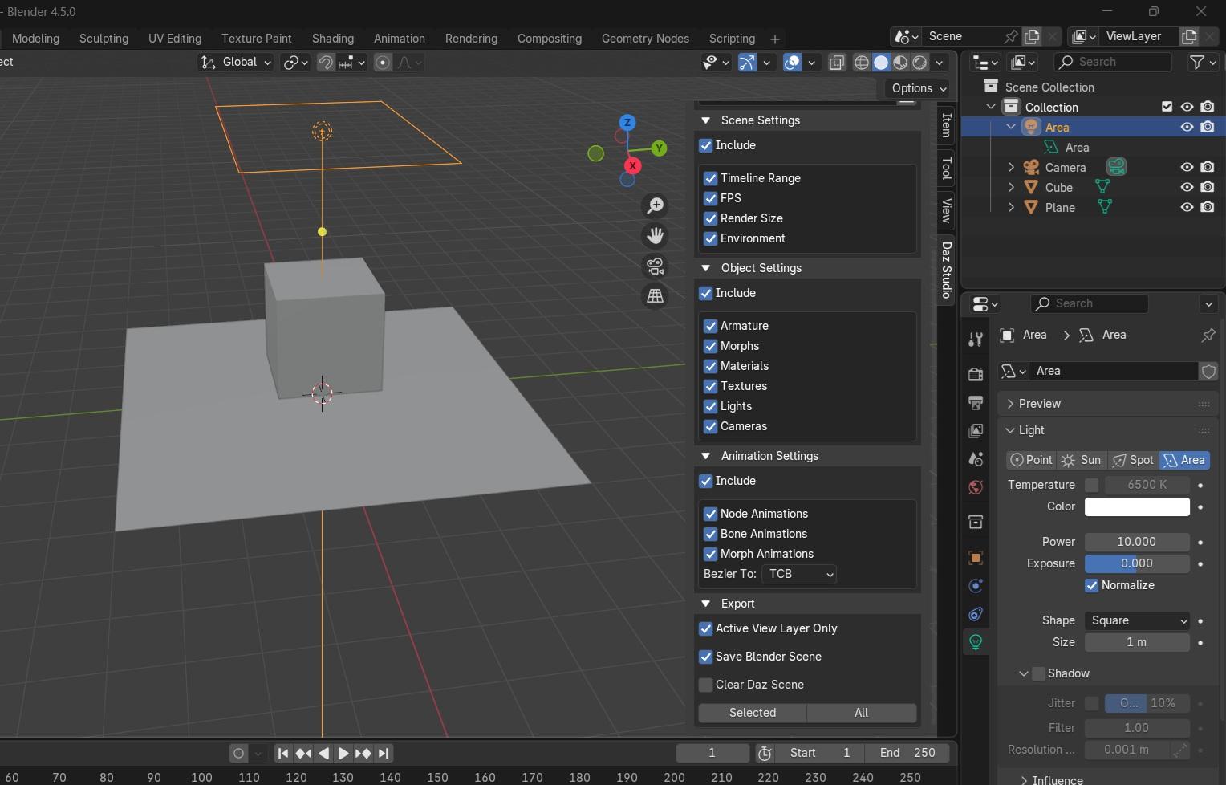Open the Daz Studio sidebar tab
Image resolution: width=1226 pixels, height=785 pixels.
coord(947,270)
